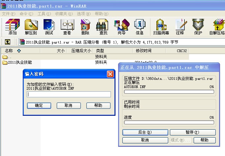This screenshot has width=225, height=156.
Task: Click the archive icon in address bar
Action: 22,42
